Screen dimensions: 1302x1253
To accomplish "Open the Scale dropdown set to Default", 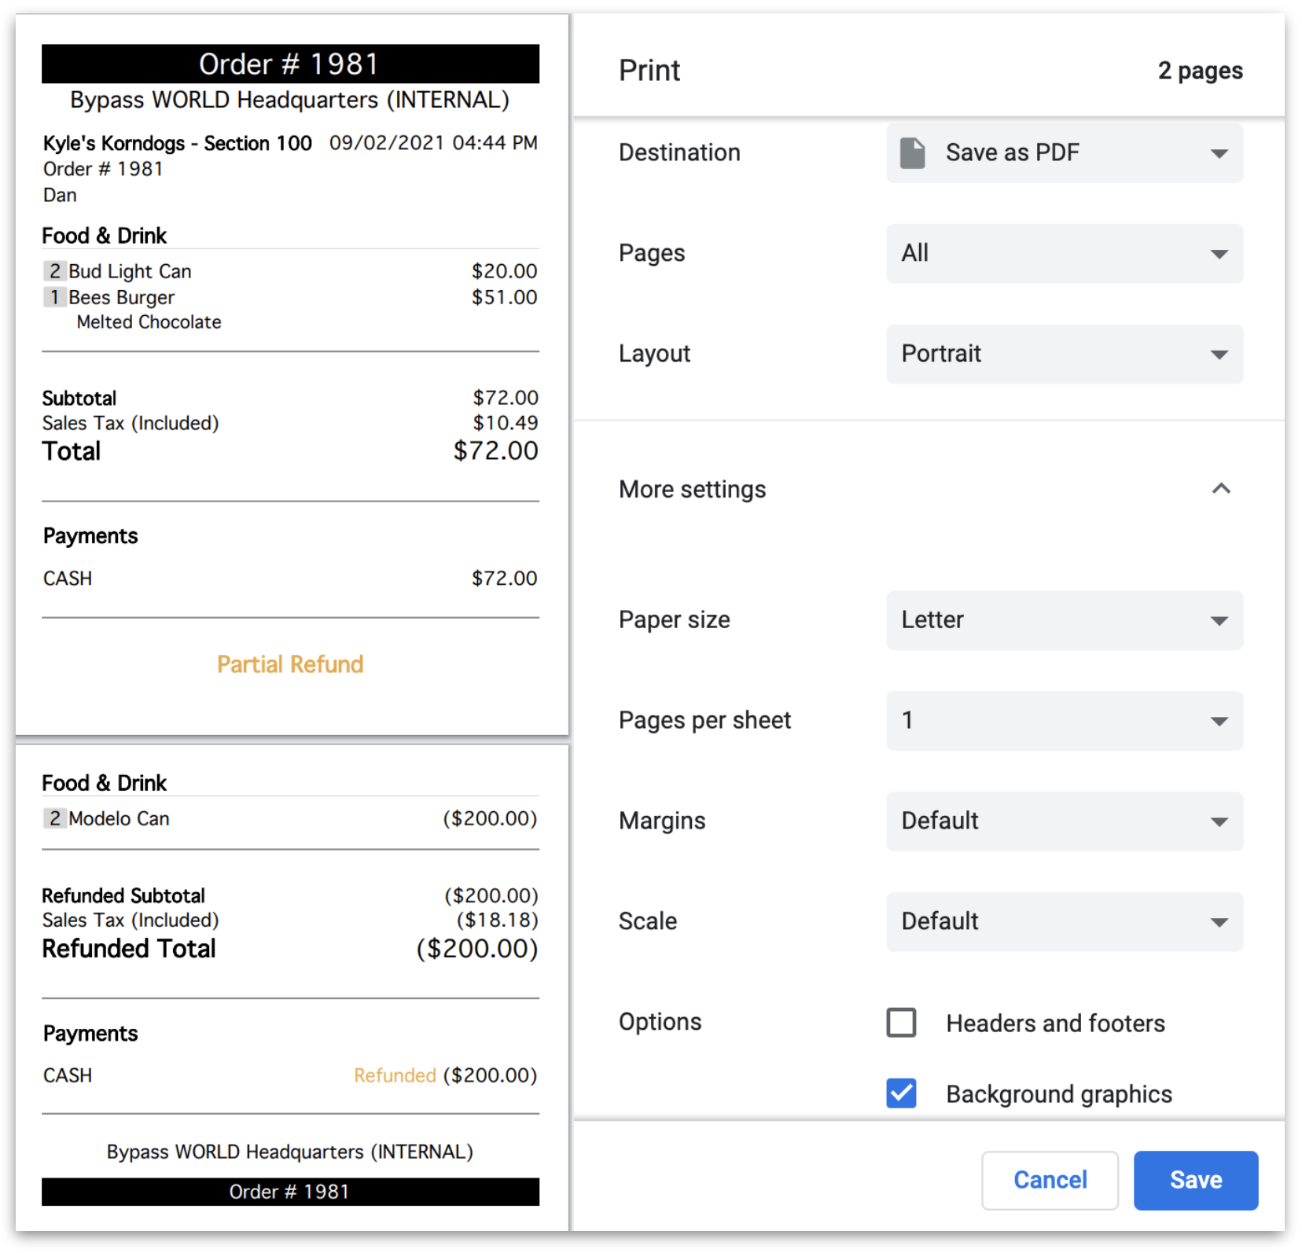I will pos(1065,921).
